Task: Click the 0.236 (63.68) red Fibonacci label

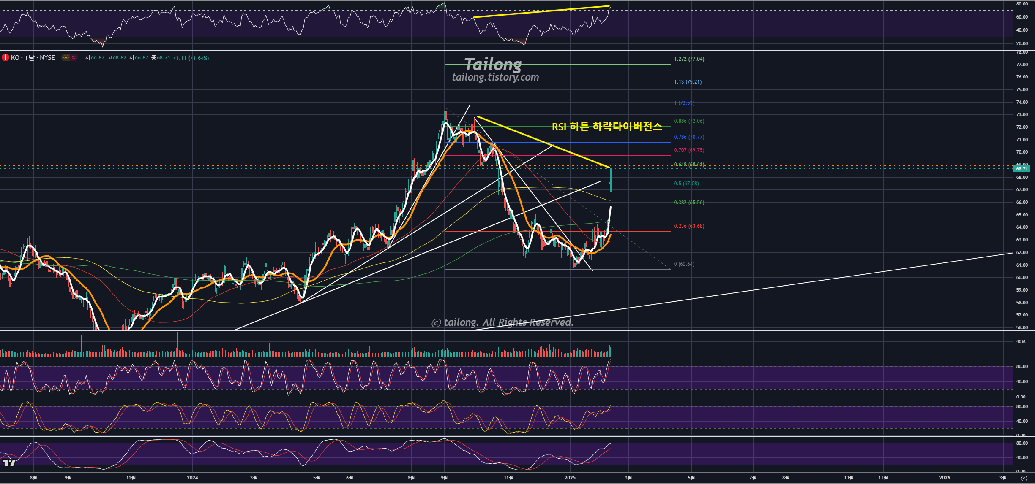Action: tap(689, 226)
